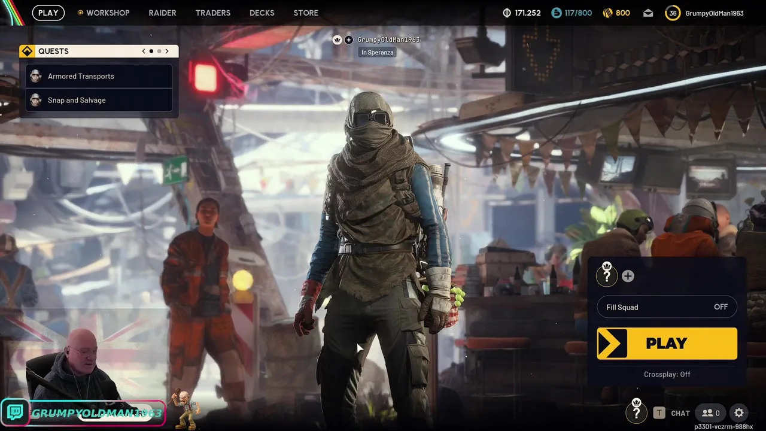Click the Twitch logo overlay icon
This screenshot has height=431, width=766.
click(16, 412)
